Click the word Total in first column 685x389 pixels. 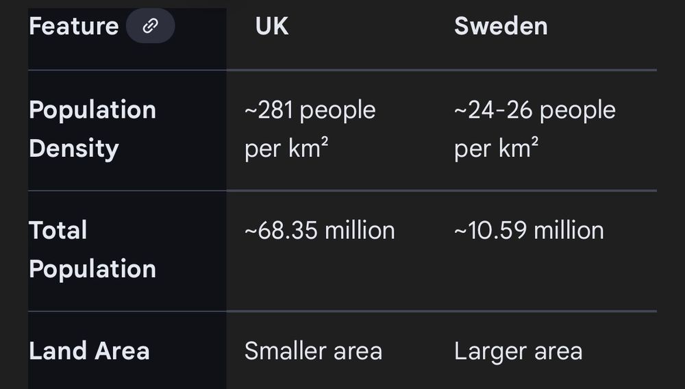(x=58, y=231)
